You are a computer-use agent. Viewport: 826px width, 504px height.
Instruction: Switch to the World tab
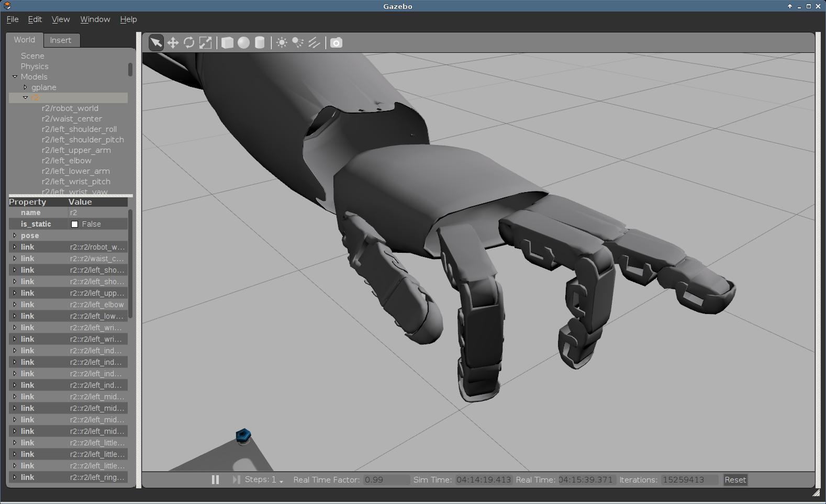point(25,40)
